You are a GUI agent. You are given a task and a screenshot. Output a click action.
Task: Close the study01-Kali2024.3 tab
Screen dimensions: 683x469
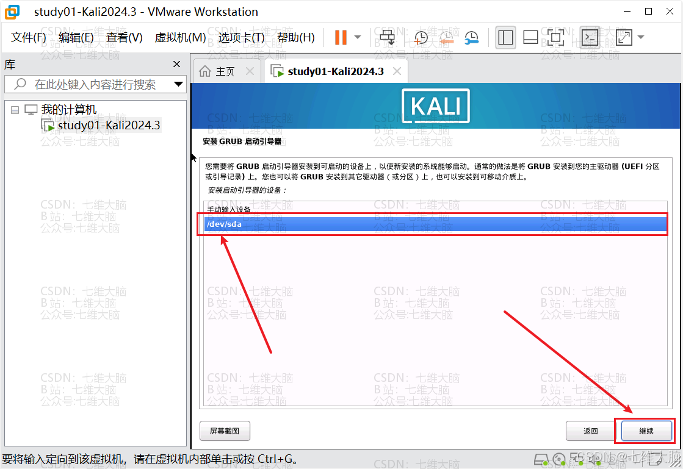(397, 71)
